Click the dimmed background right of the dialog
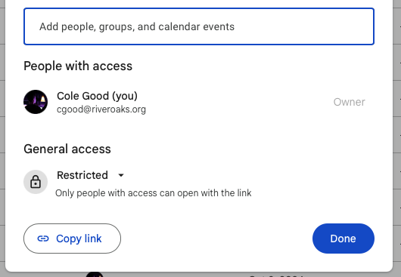Screen dimensions: 401x277 point(397,137)
